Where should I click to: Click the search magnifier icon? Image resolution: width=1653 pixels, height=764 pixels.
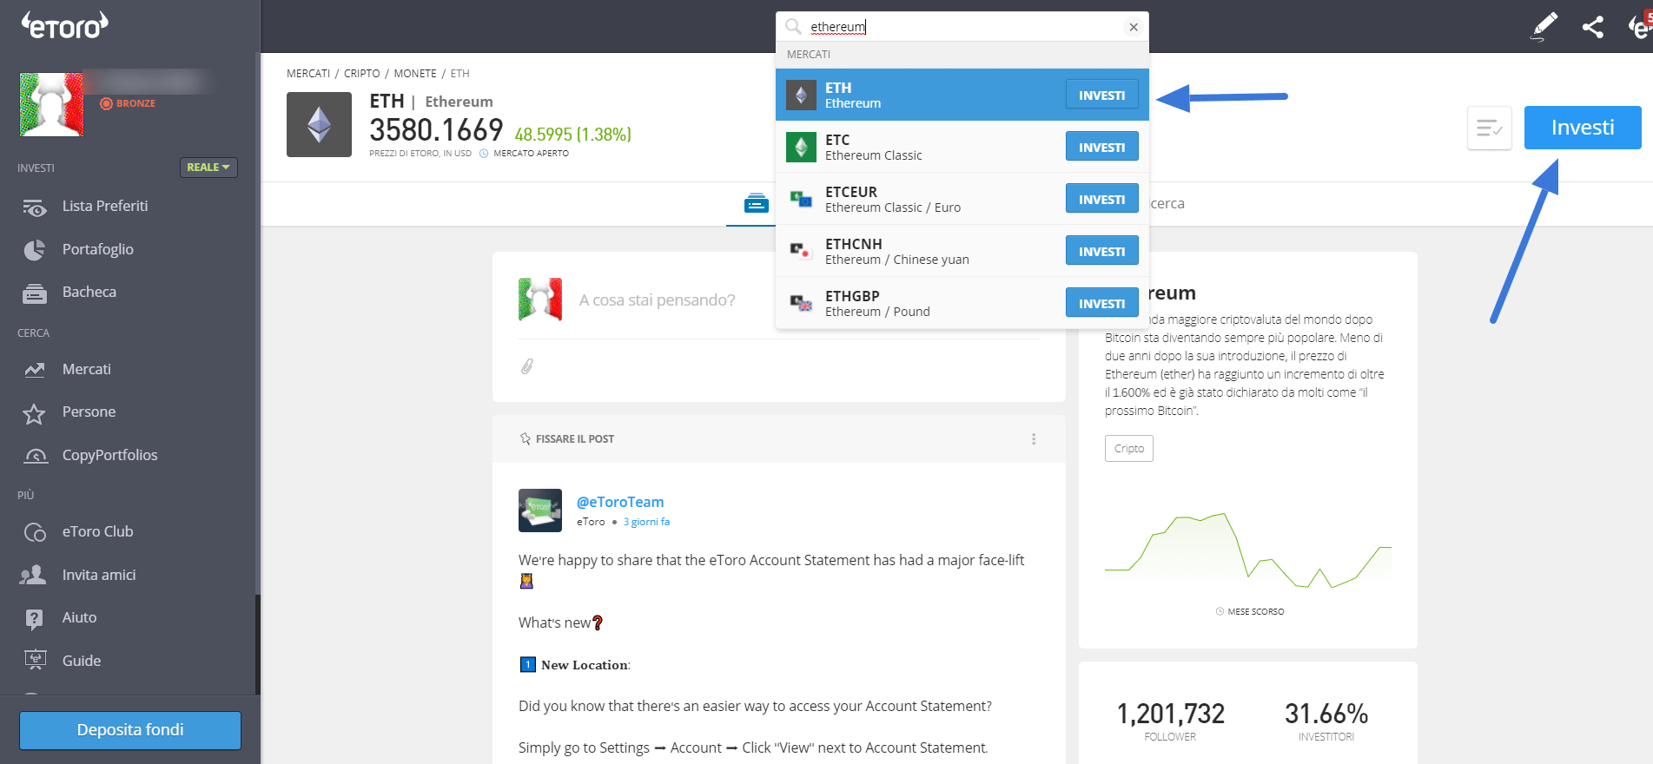[x=793, y=26]
